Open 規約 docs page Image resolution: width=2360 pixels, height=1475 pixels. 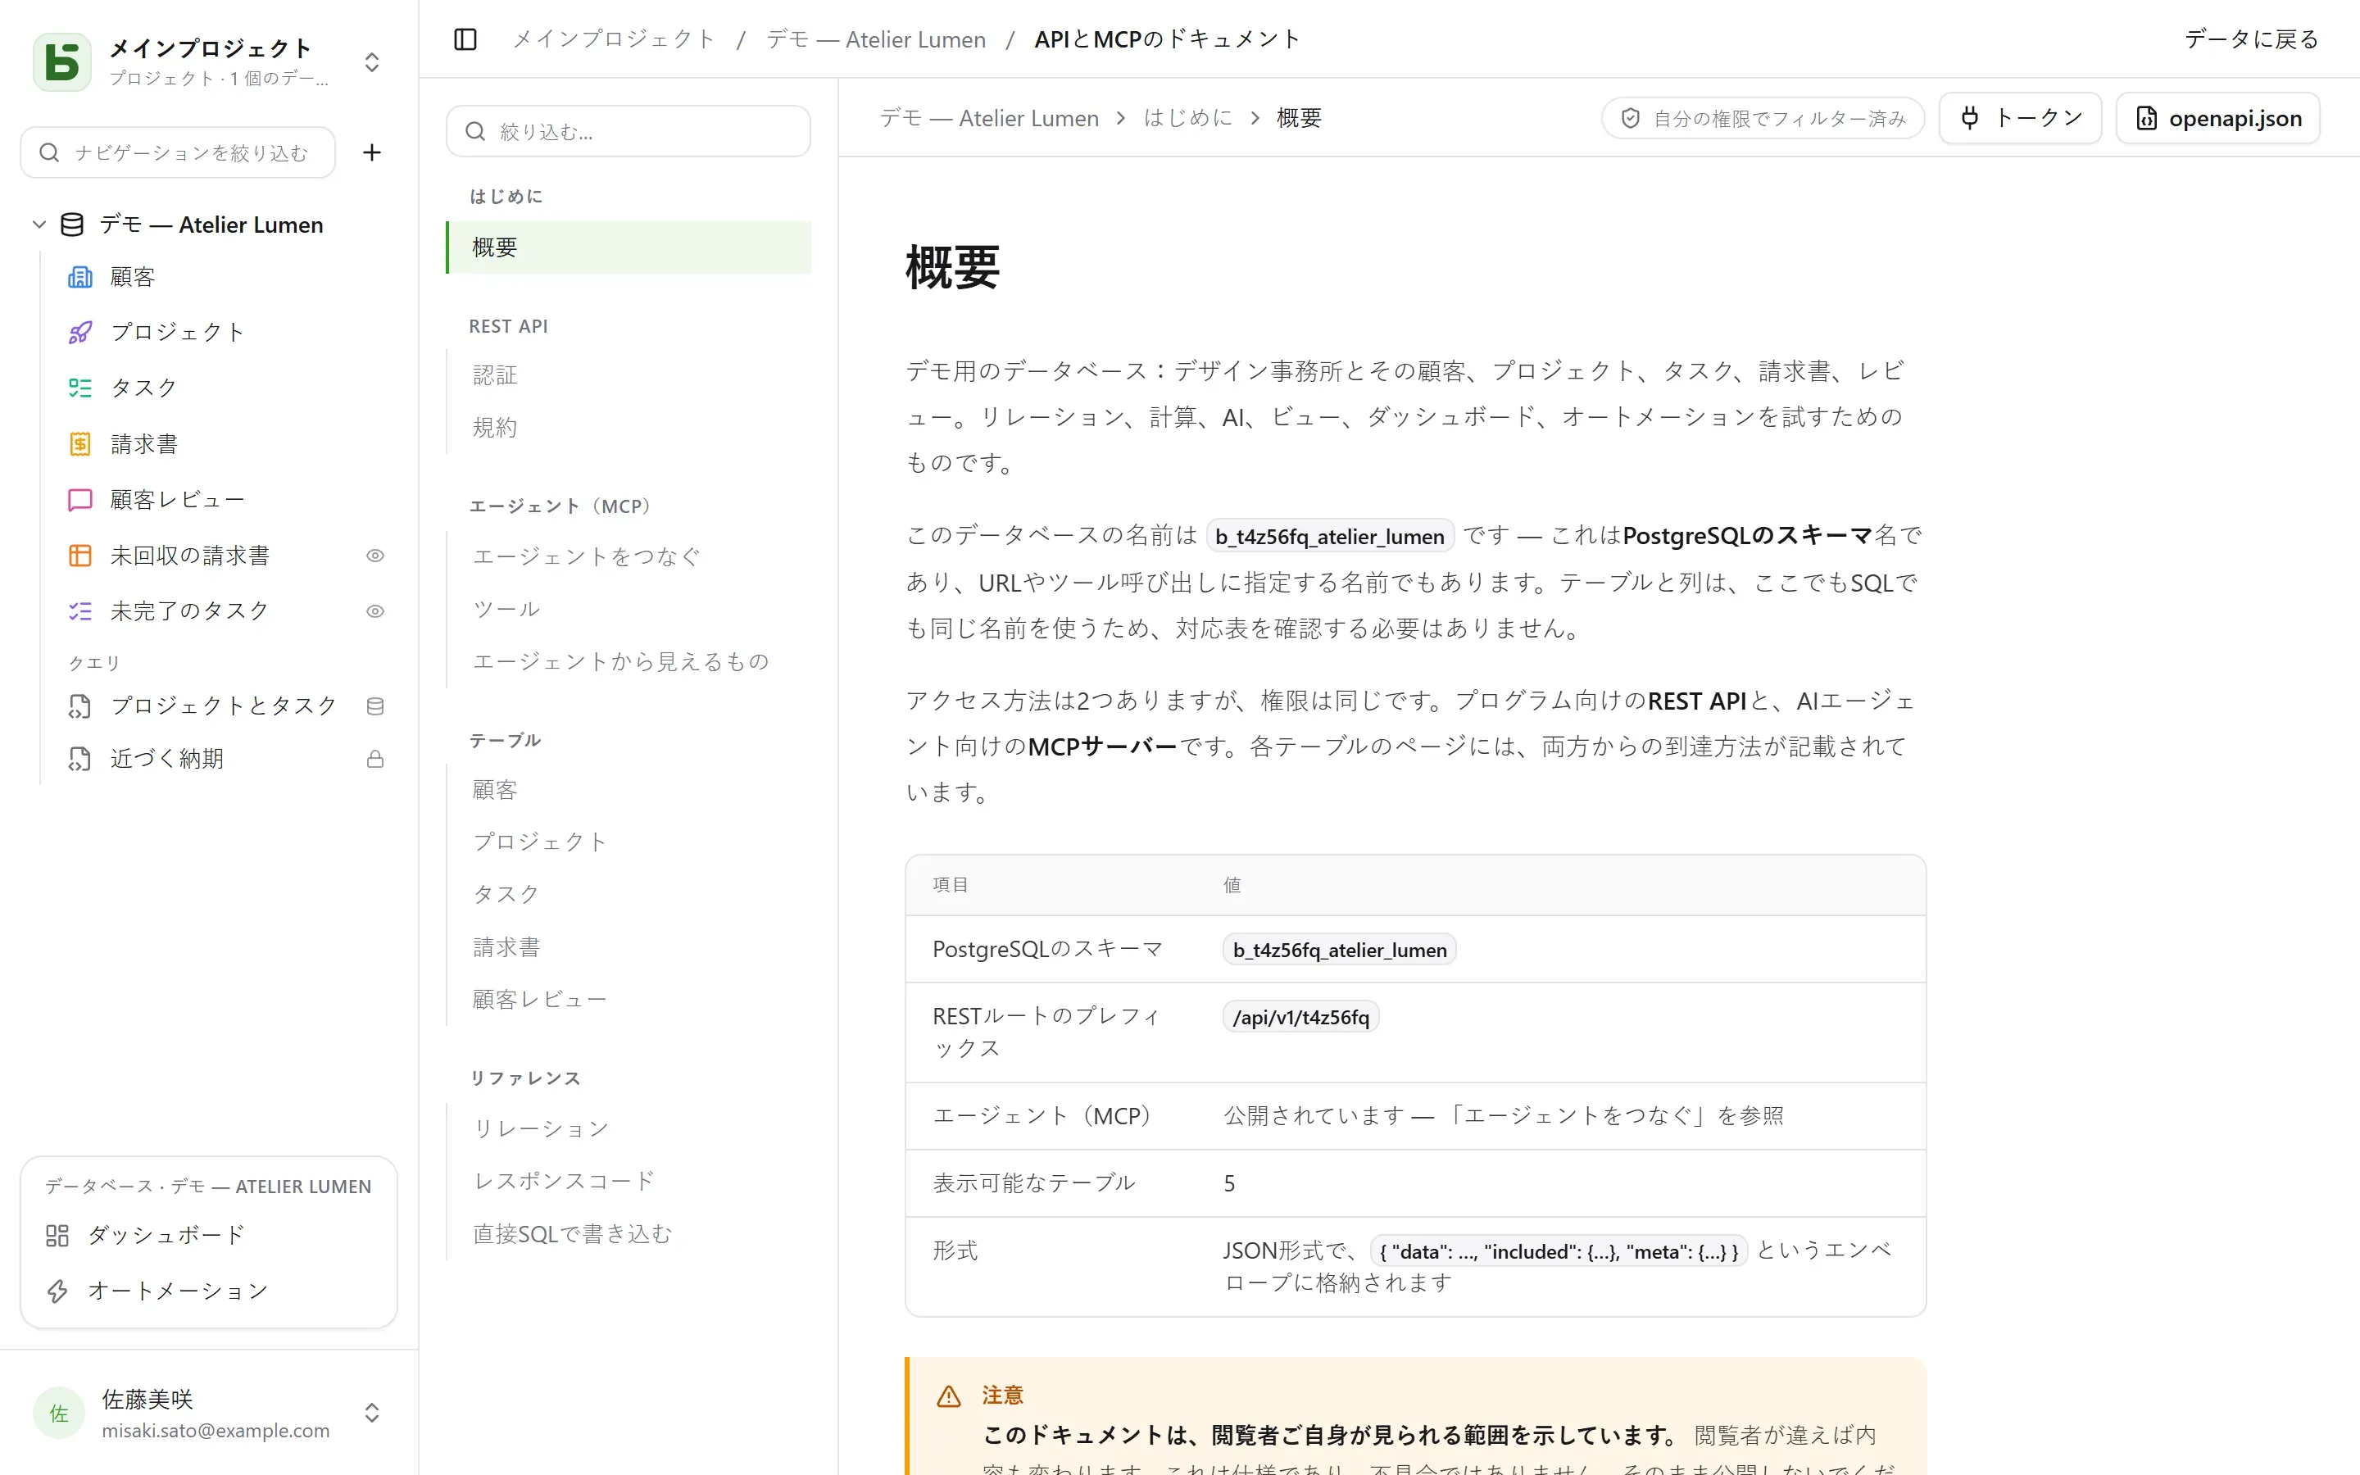tap(496, 427)
